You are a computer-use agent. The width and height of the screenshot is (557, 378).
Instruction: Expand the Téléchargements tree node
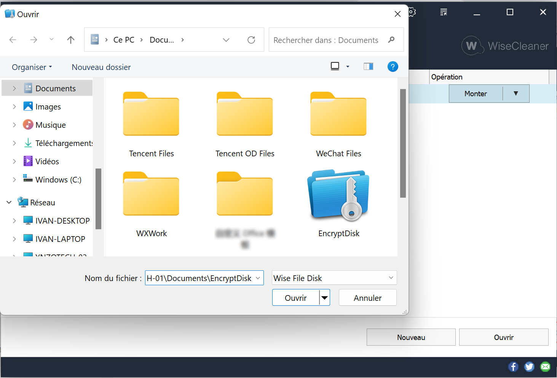14,143
